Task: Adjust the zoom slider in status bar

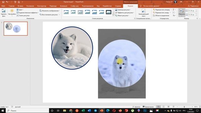Action: [x=184, y=107]
